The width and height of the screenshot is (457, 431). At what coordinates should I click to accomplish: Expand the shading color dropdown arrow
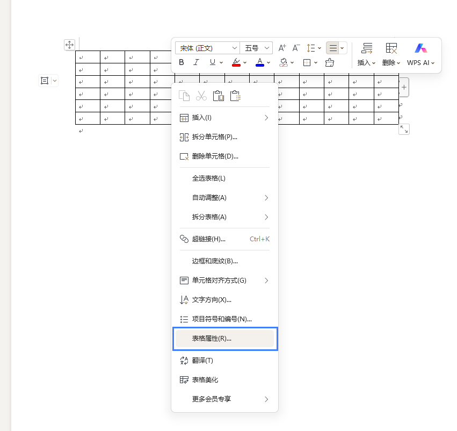292,63
